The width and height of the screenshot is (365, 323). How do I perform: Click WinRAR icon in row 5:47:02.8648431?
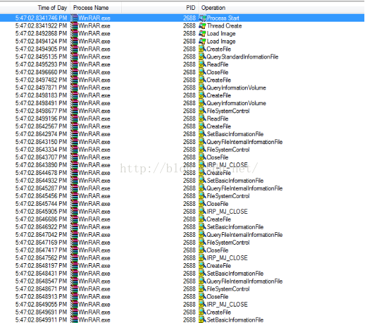click(x=74, y=273)
